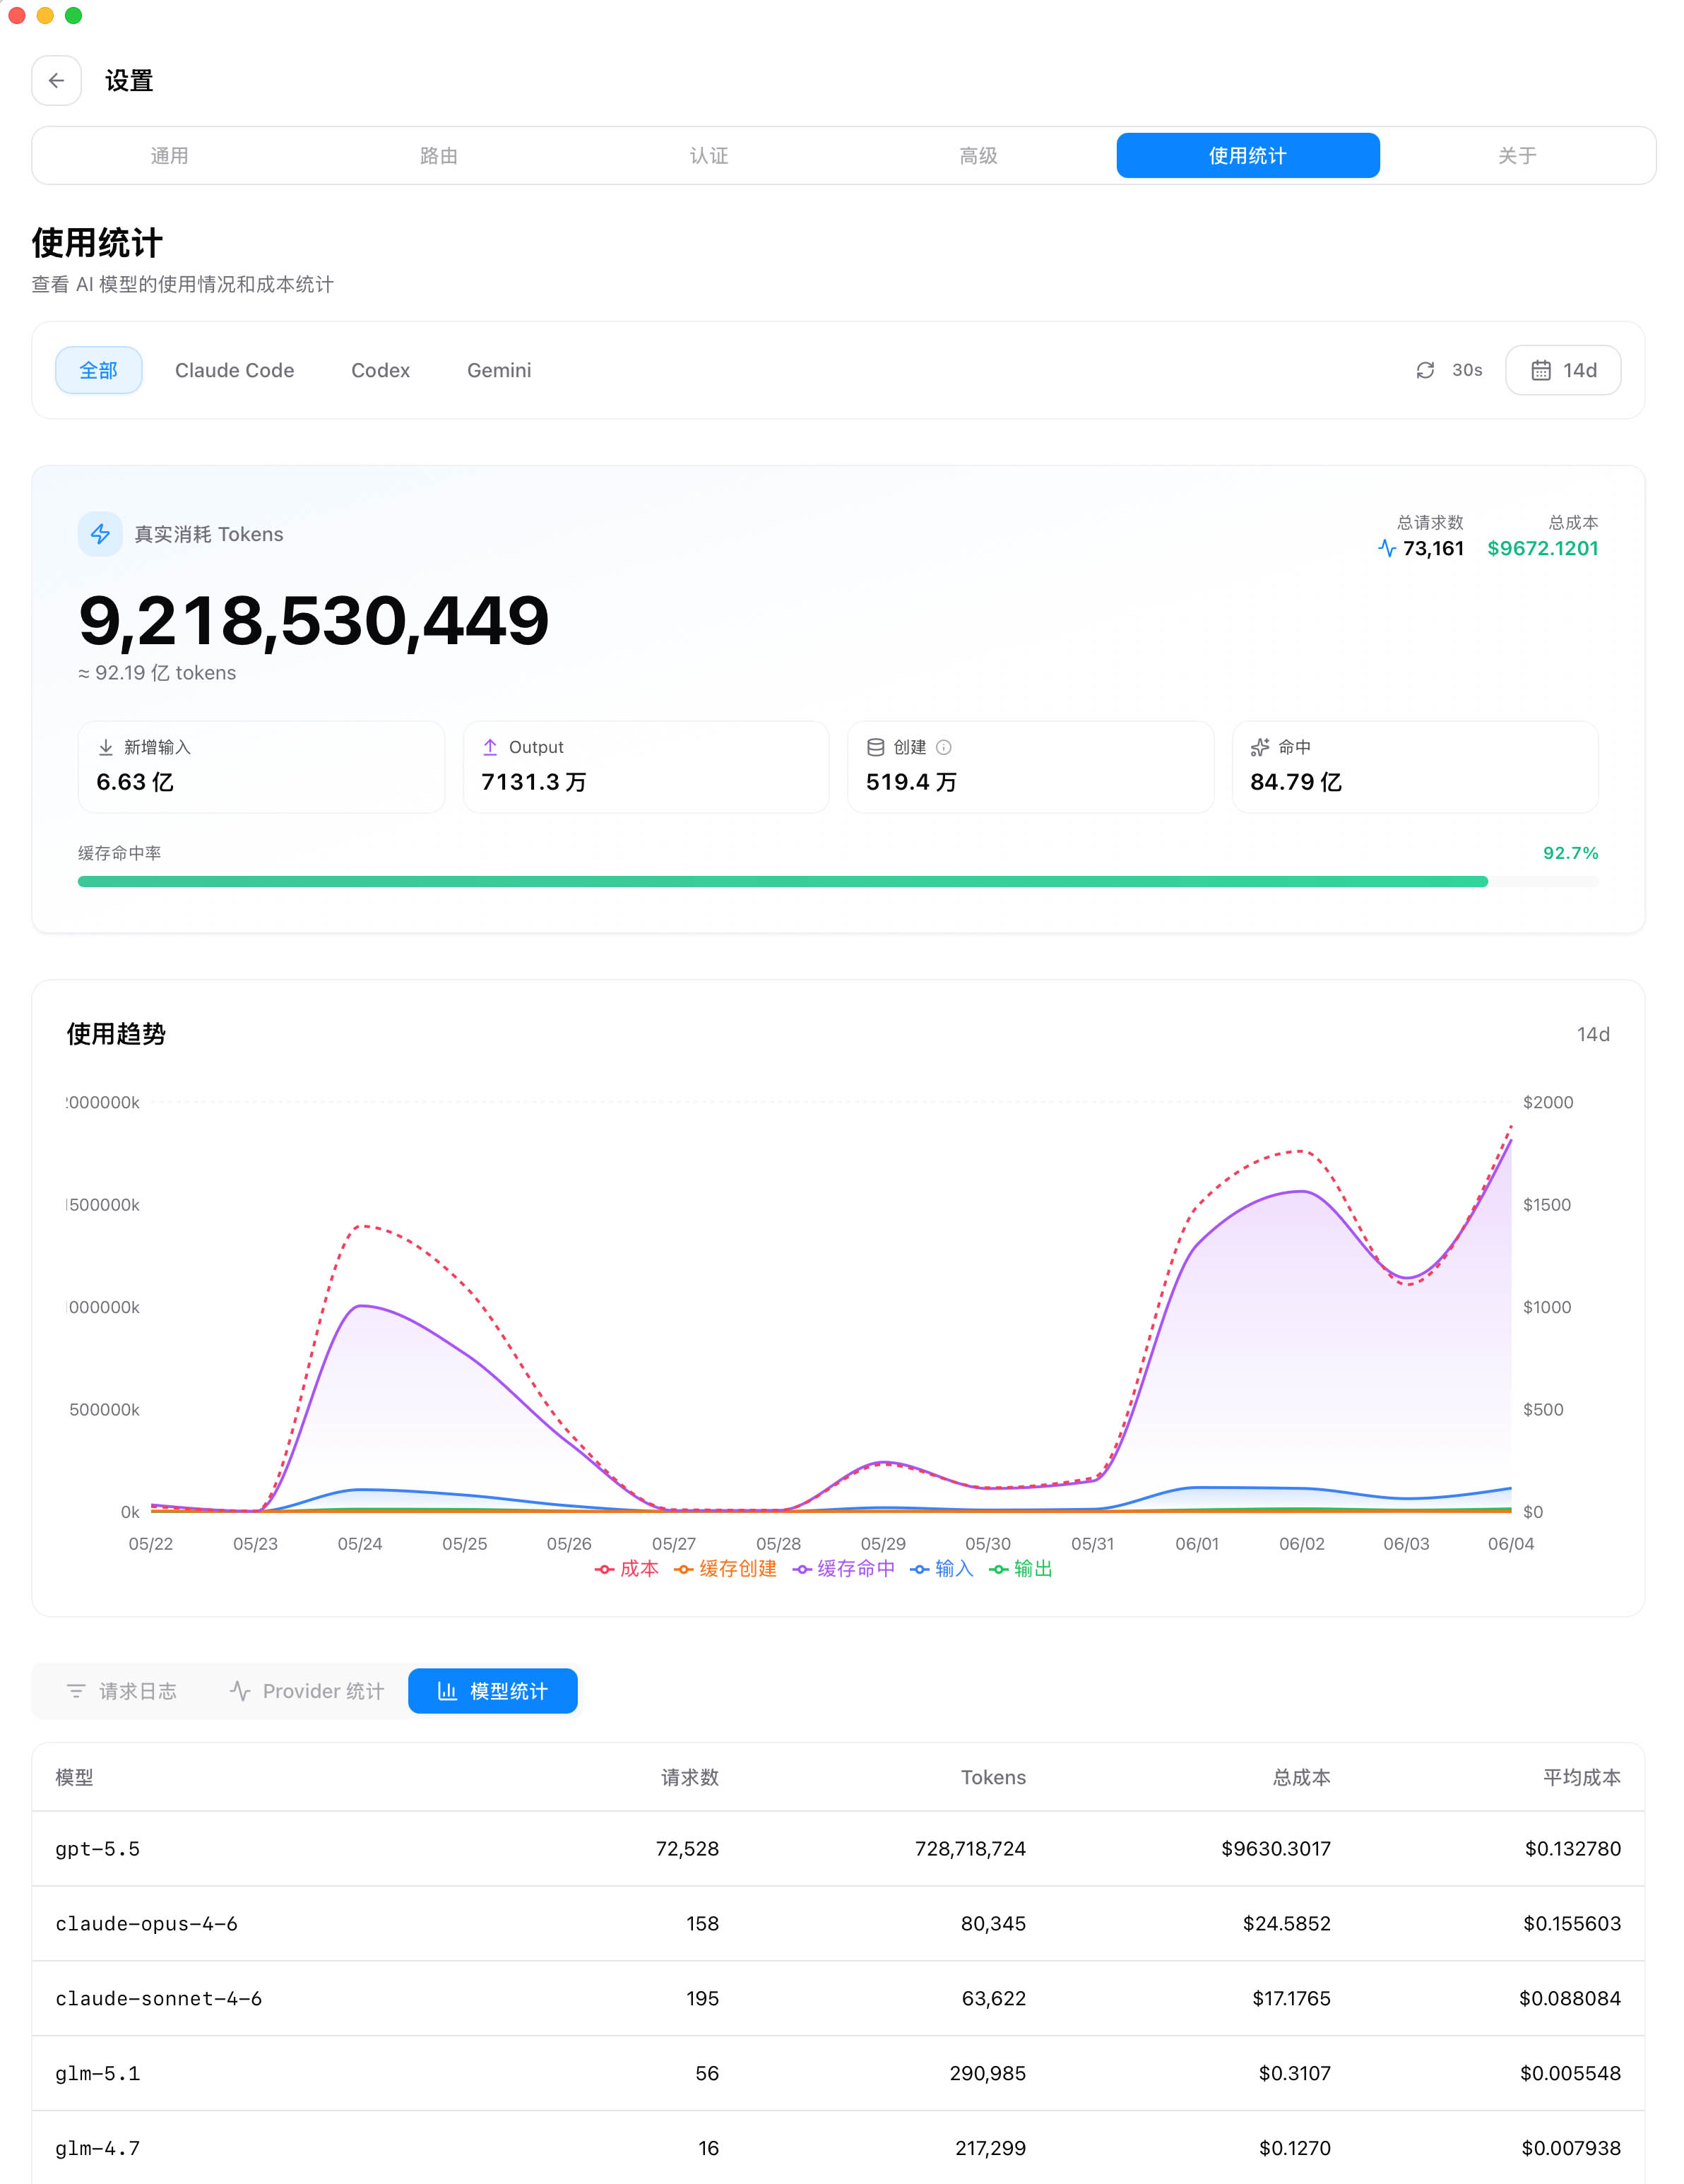The width and height of the screenshot is (1684, 2184).
Task: Filter statistics by Gemini
Action: click(499, 370)
